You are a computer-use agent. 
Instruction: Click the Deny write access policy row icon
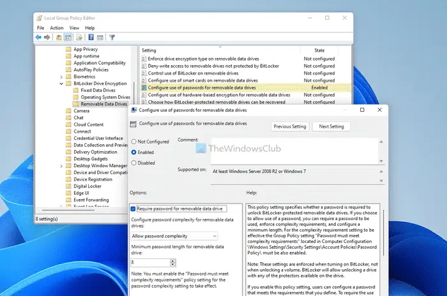coord(144,66)
